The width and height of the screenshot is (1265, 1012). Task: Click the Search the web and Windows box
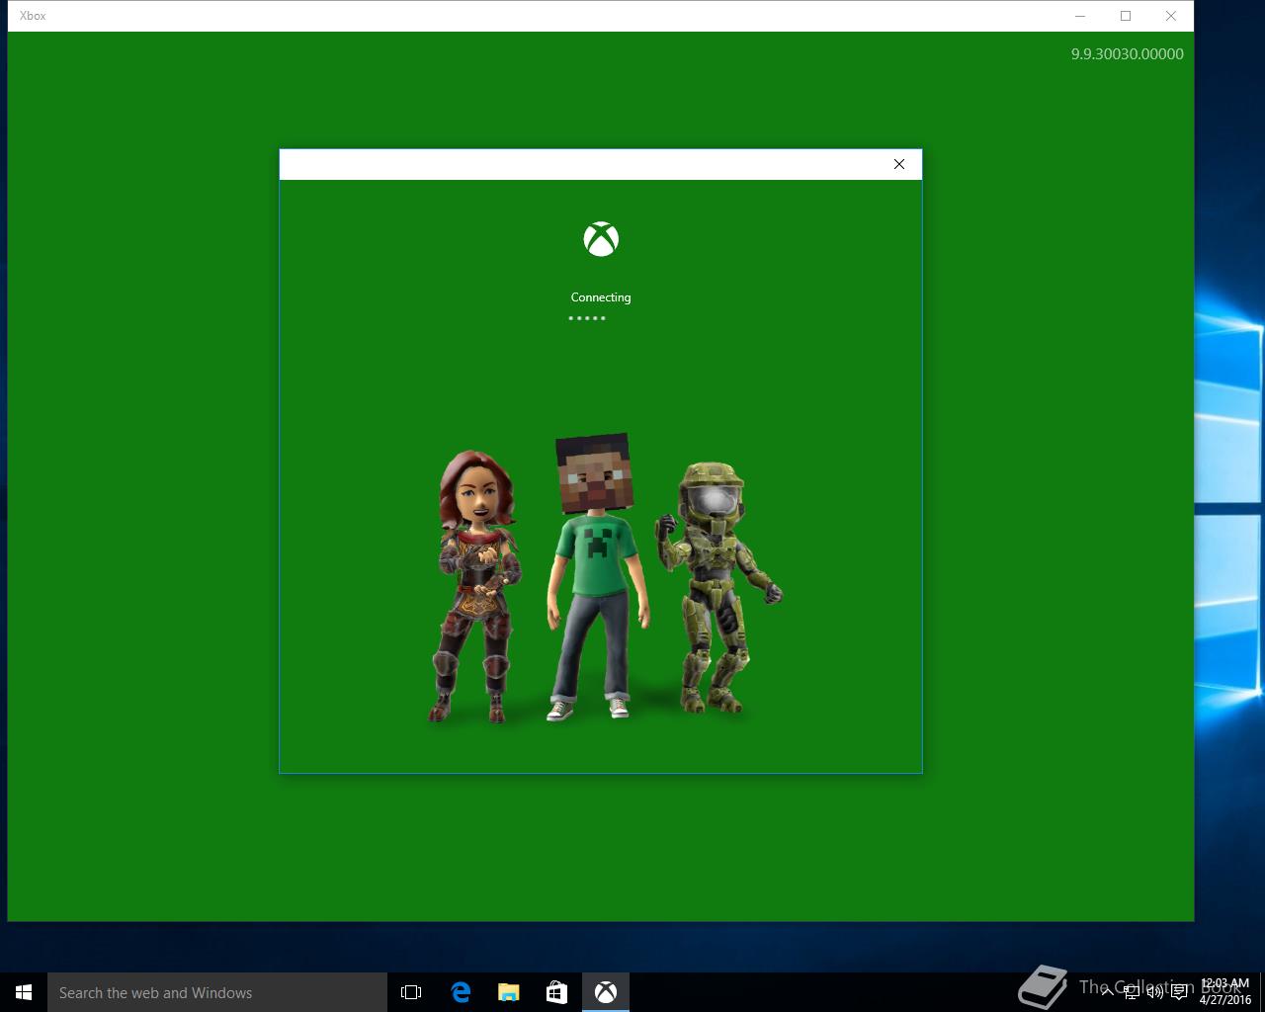217,992
